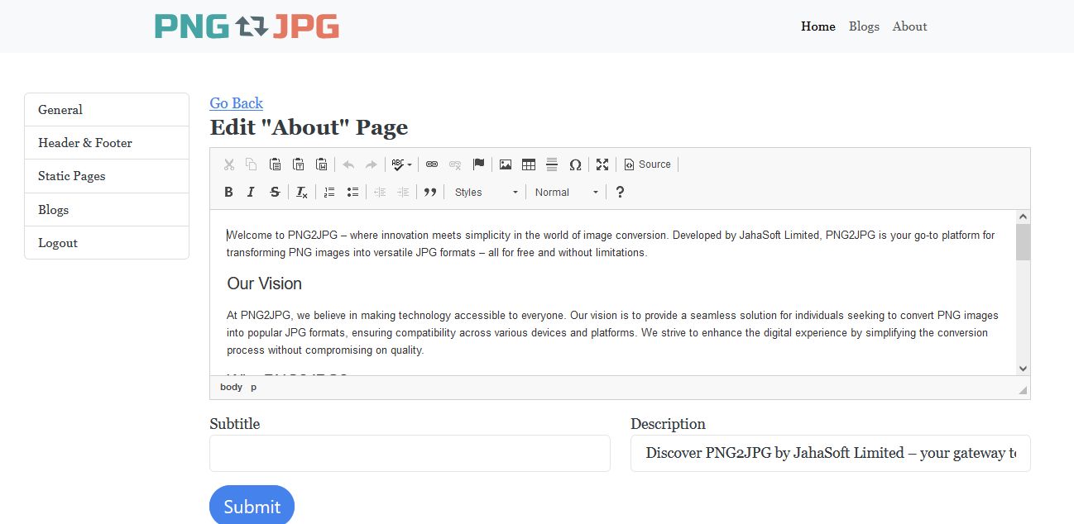
Task: Toggle block quote formatting
Action: (430, 193)
